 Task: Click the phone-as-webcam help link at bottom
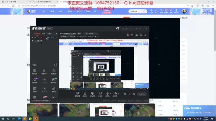42,101
